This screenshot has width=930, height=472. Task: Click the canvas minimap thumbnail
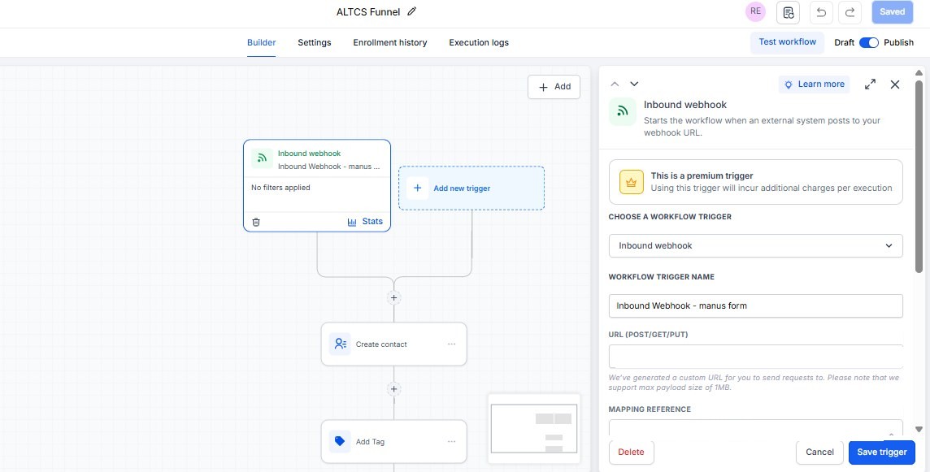[x=534, y=428]
